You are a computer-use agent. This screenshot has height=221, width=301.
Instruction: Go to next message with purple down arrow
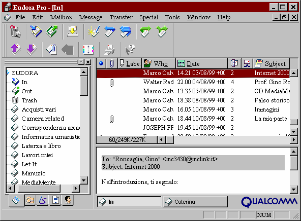point(32,49)
